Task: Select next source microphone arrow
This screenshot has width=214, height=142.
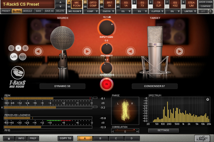Action: (87, 51)
